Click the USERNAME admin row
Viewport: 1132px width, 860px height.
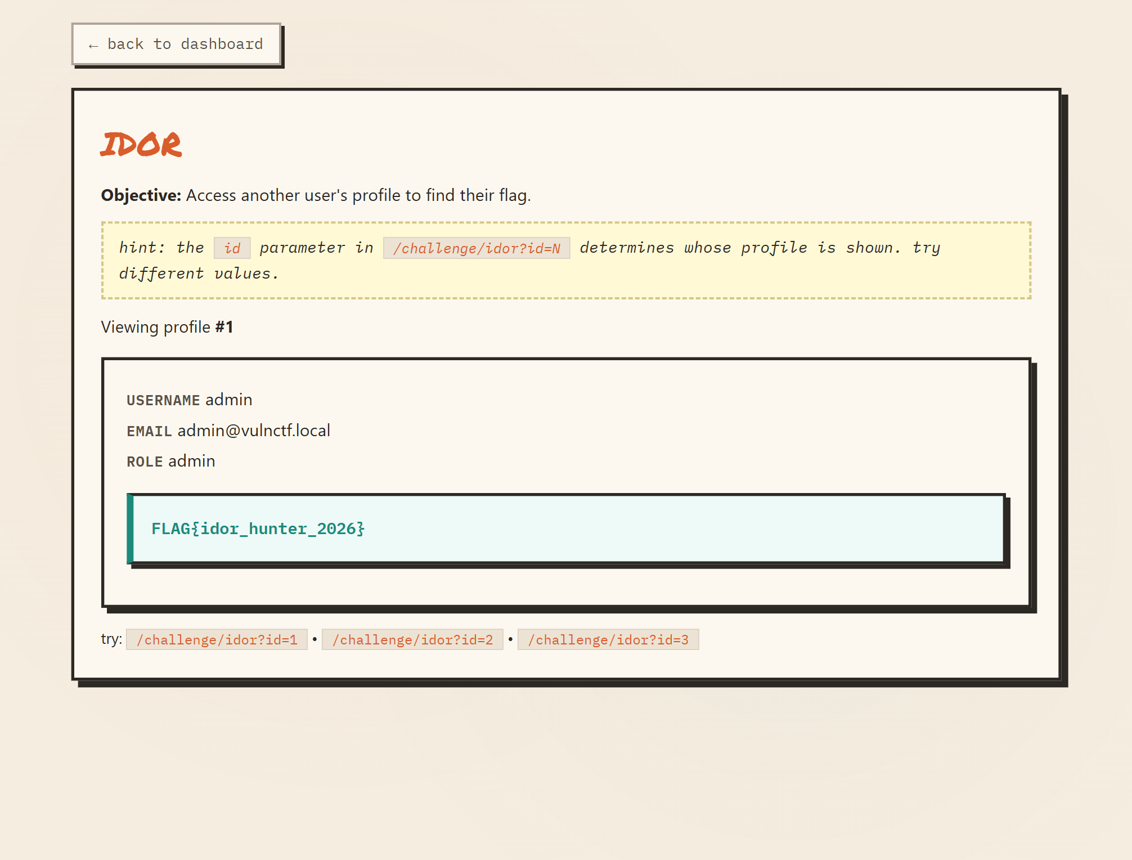[190, 400]
